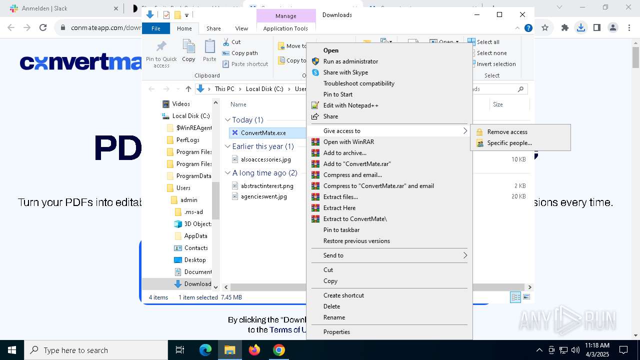Open Firefox from taskbar
The image size is (640, 360).
coord(254,350)
